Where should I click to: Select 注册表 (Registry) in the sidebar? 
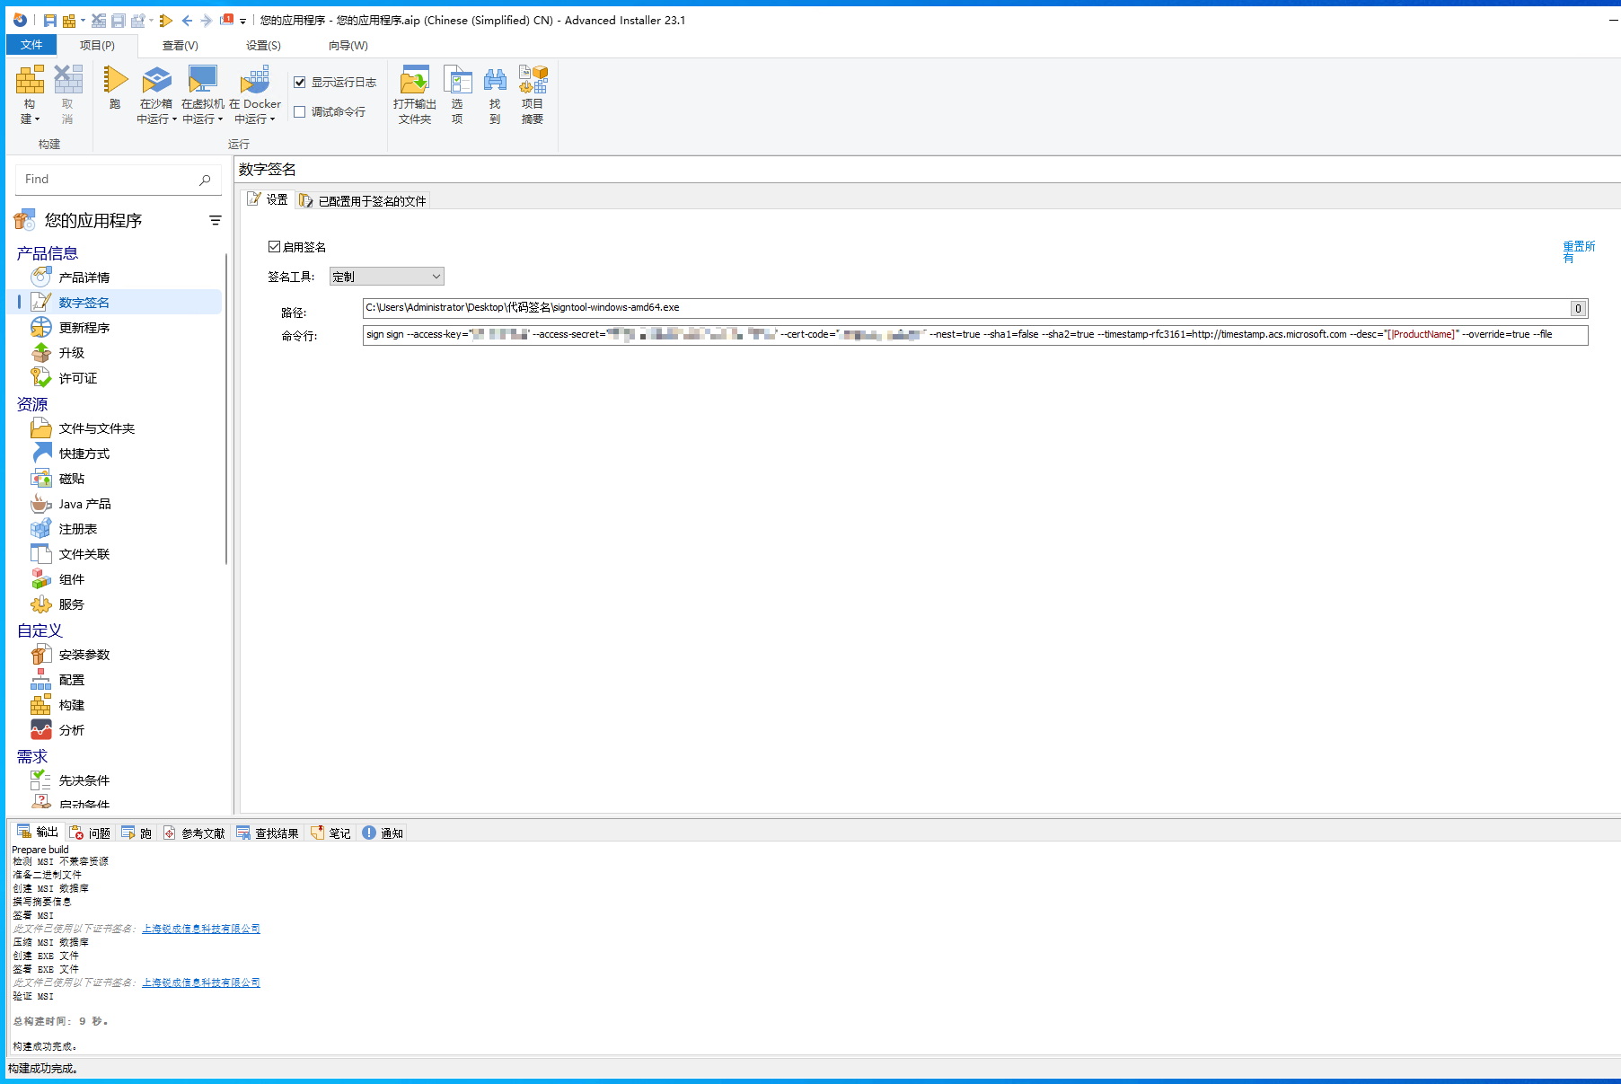point(77,529)
